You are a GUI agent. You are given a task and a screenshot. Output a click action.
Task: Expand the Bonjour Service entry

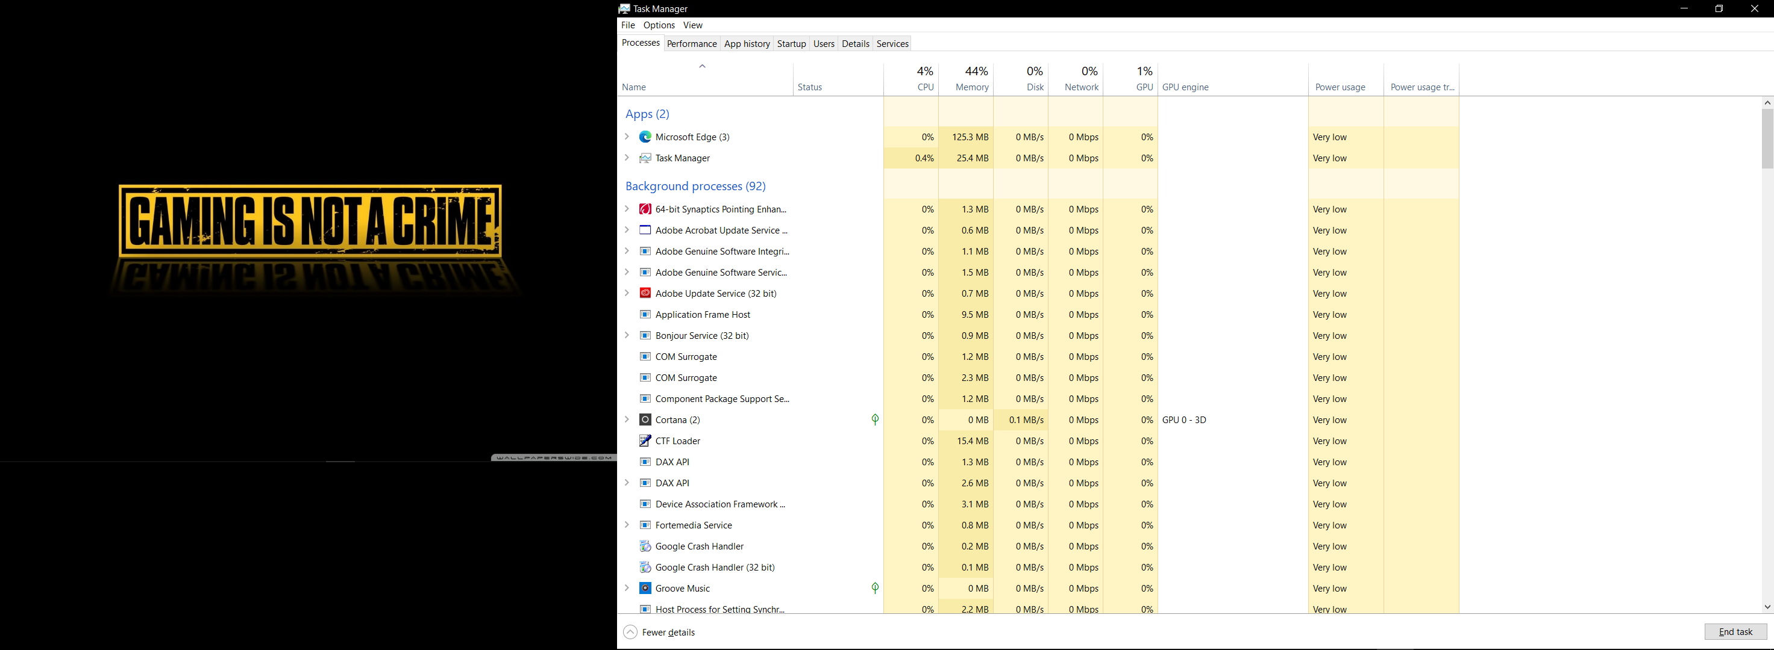[627, 336]
